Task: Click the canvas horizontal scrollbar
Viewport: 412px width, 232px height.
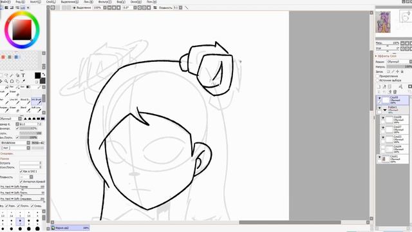Action: pos(290,222)
